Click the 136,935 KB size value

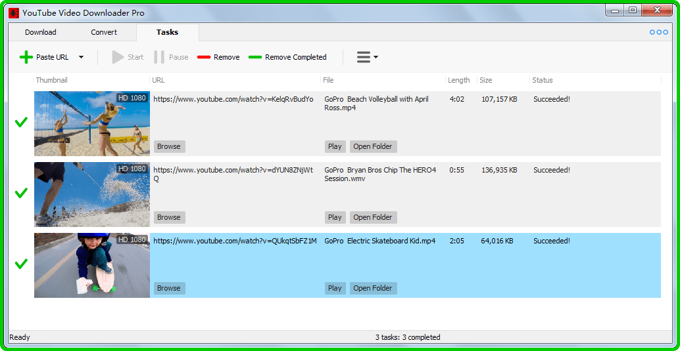[499, 170]
